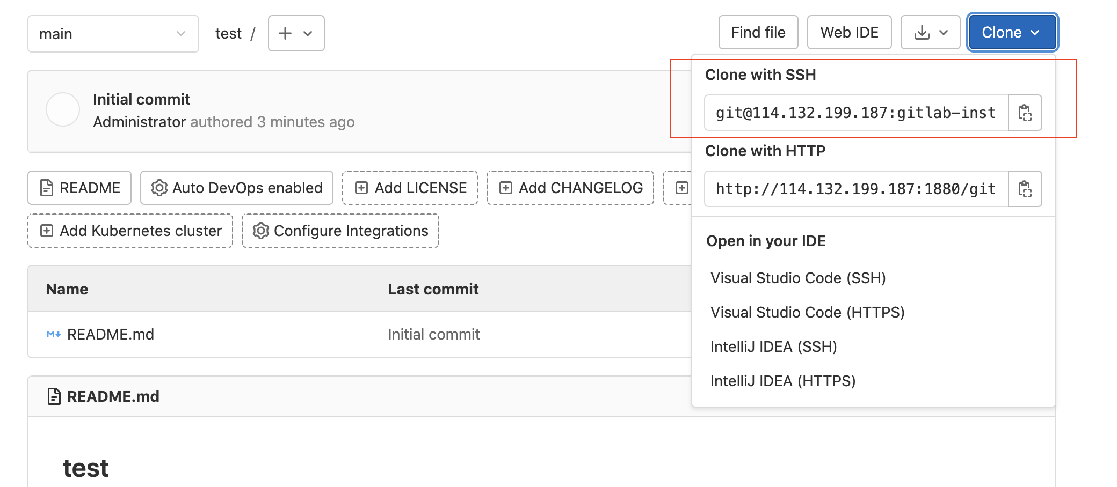Viewport: 1117px width, 487px height.
Task: Open the Web IDE
Action: point(849,33)
